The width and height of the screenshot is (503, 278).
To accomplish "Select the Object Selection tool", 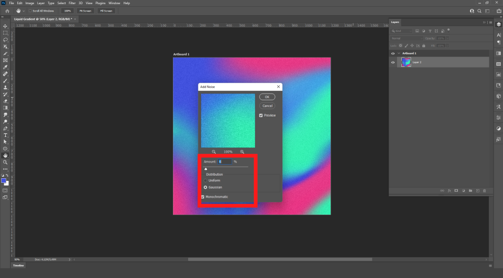I will [x=5, y=47].
